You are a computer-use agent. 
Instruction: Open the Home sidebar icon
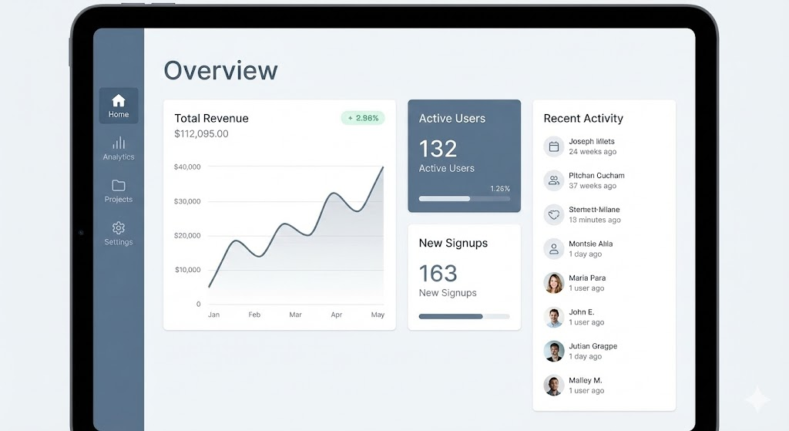pos(119,101)
